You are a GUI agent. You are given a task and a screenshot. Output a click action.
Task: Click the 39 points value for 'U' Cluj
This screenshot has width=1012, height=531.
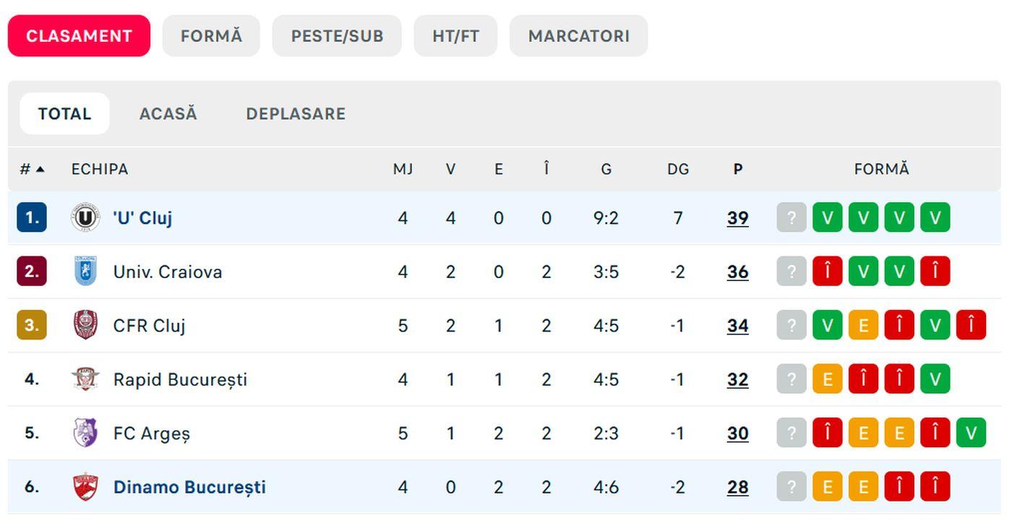tap(737, 217)
